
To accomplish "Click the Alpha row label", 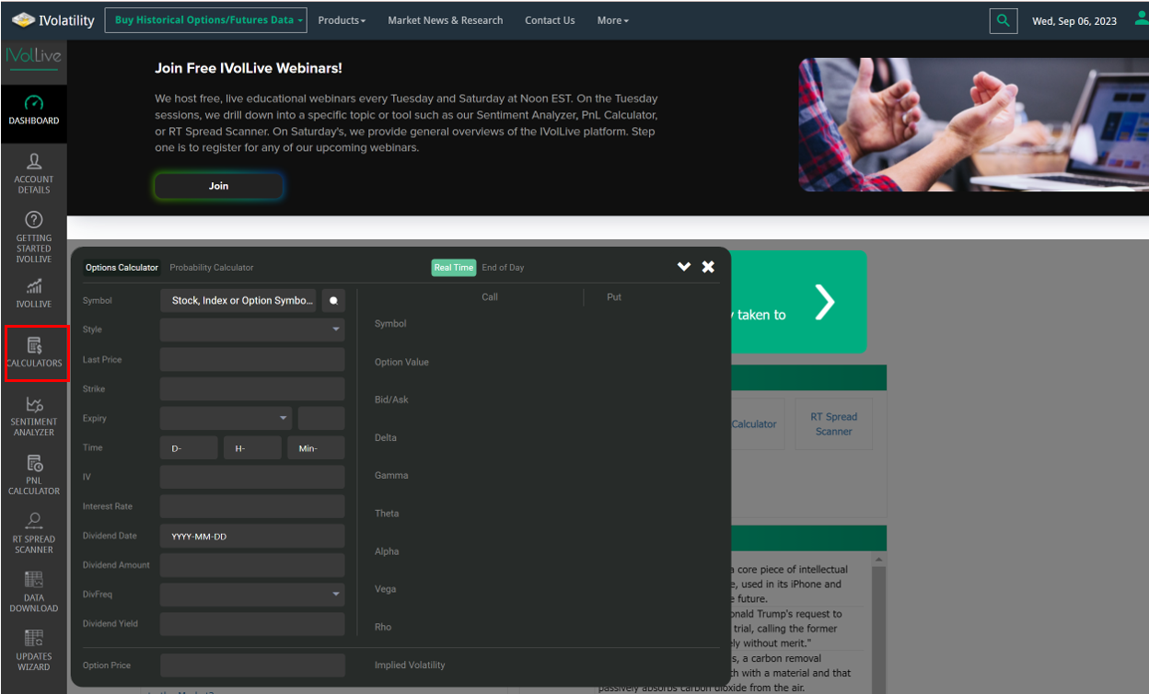I will click(x=387, y=551).
